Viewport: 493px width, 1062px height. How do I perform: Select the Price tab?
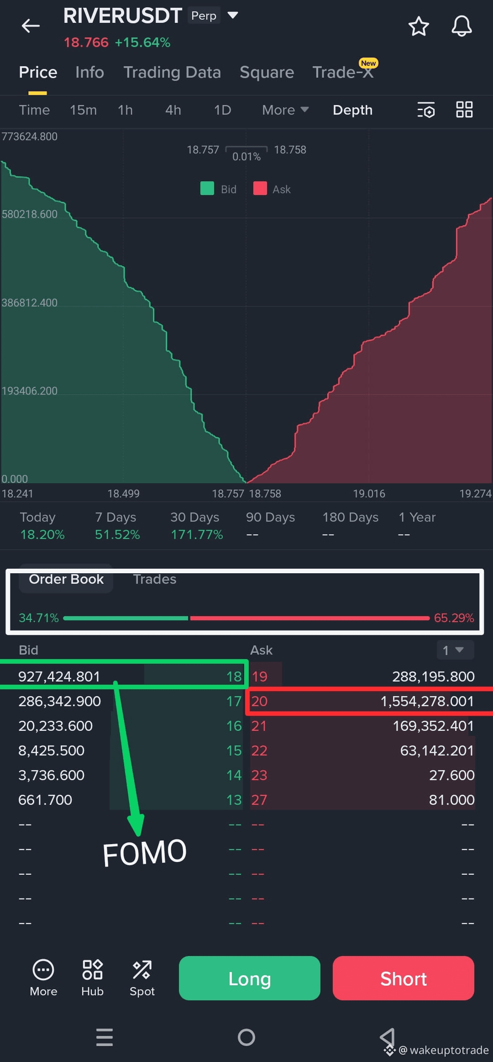[x=38, y=72]
